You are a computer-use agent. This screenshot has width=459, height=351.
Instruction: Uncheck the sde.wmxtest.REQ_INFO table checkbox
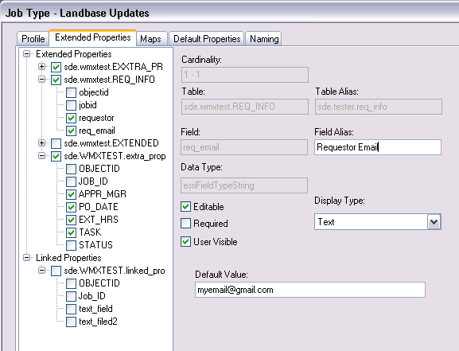(56, 80)
